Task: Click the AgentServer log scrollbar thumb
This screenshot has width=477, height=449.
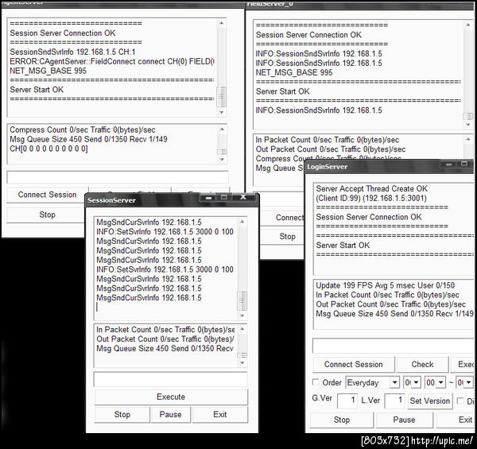Action: (222, 97)
